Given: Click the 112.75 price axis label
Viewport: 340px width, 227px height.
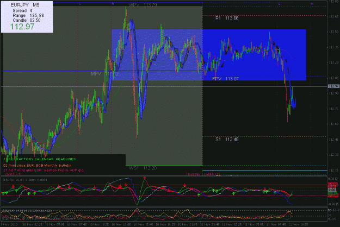Looking at the screenshot, I should tap(333, 109).
